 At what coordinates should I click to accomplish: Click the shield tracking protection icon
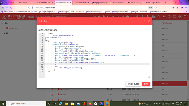coord(29,8)
